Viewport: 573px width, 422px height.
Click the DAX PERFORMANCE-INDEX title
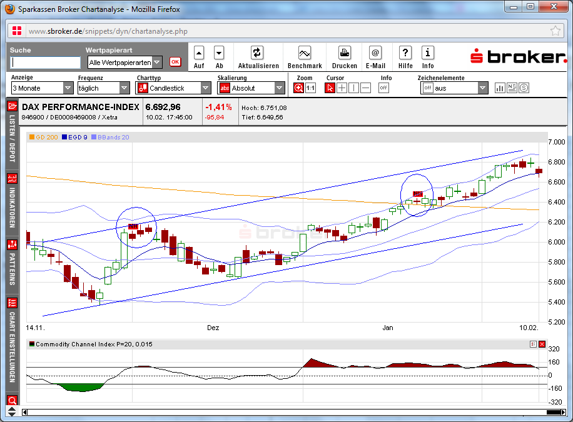[81, 107]
